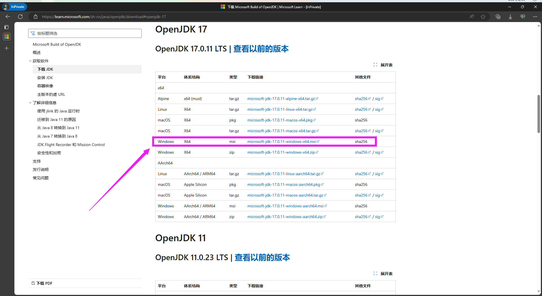542x296 pixels.
Task: Add page to favorites star icon
Action: point(483,17)
